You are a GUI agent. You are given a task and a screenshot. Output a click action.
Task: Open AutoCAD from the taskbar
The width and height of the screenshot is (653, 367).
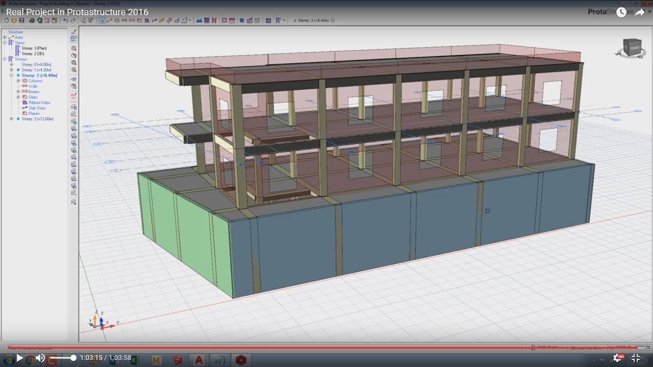[199, 360]
